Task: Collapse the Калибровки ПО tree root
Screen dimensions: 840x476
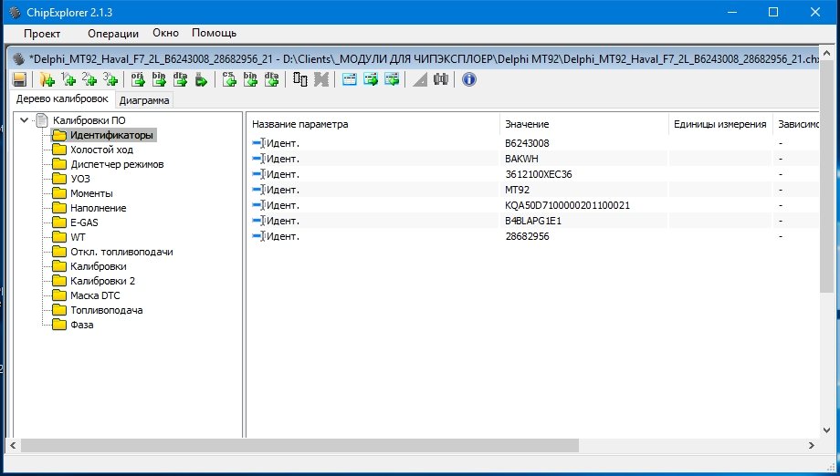Action: (x=24, y=120)
